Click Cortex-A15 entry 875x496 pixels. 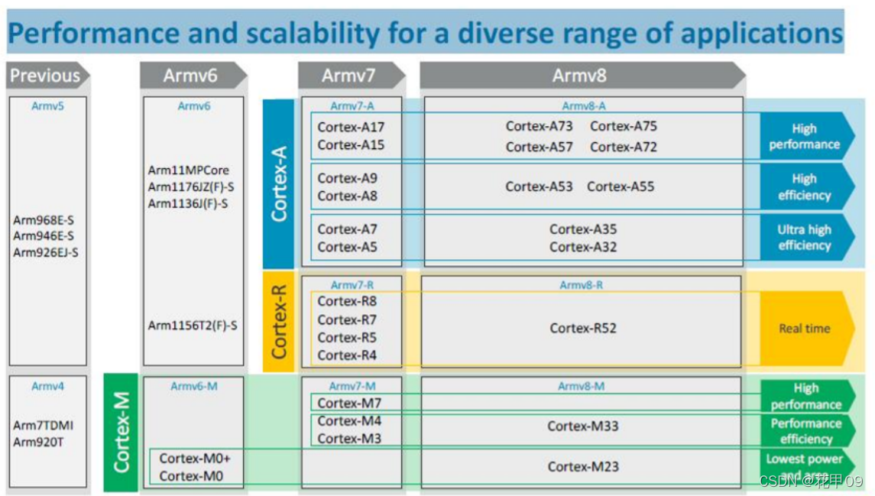pos(351,145)
